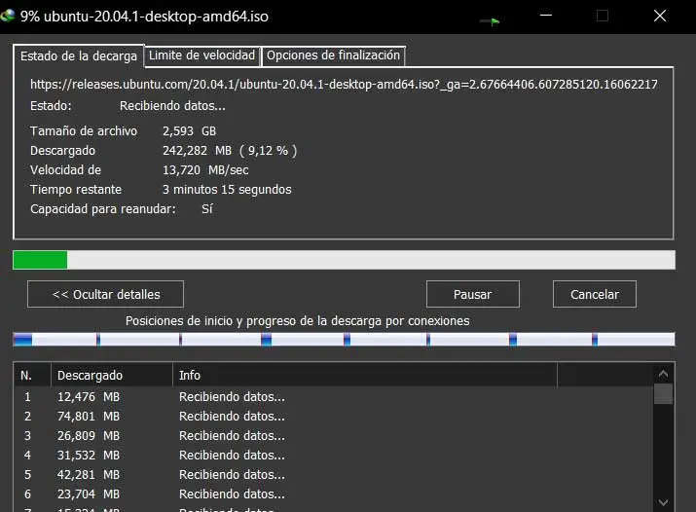Click the speed value 13,720 MB/sec
The height and width of the screenshot is (512, 696).
point(205,170)
